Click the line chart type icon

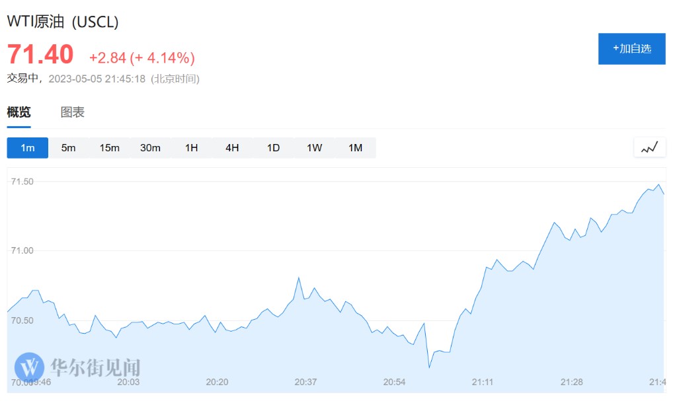coord(649,147)
